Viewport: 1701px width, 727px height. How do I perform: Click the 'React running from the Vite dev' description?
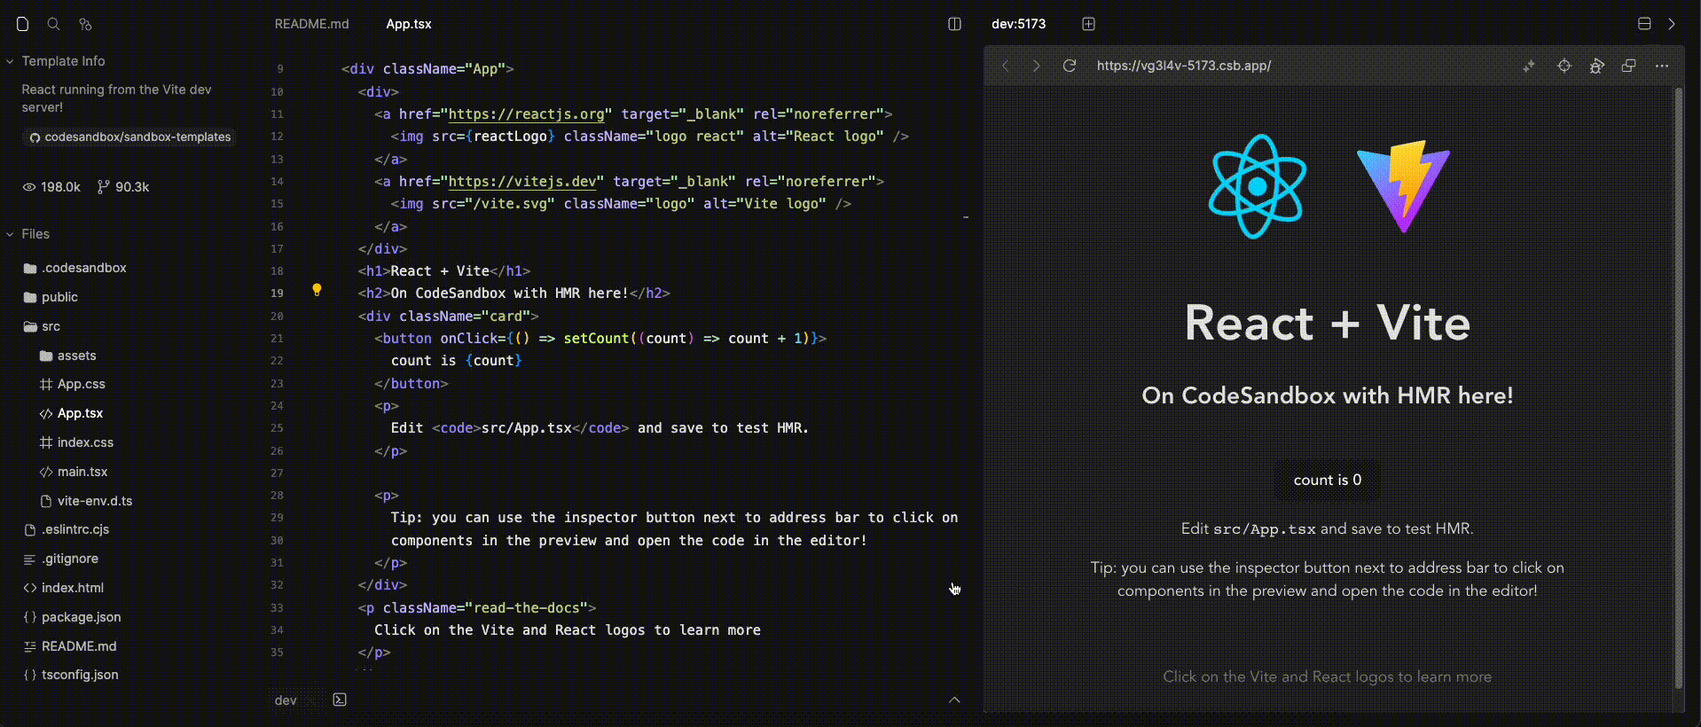coord(116,98)
